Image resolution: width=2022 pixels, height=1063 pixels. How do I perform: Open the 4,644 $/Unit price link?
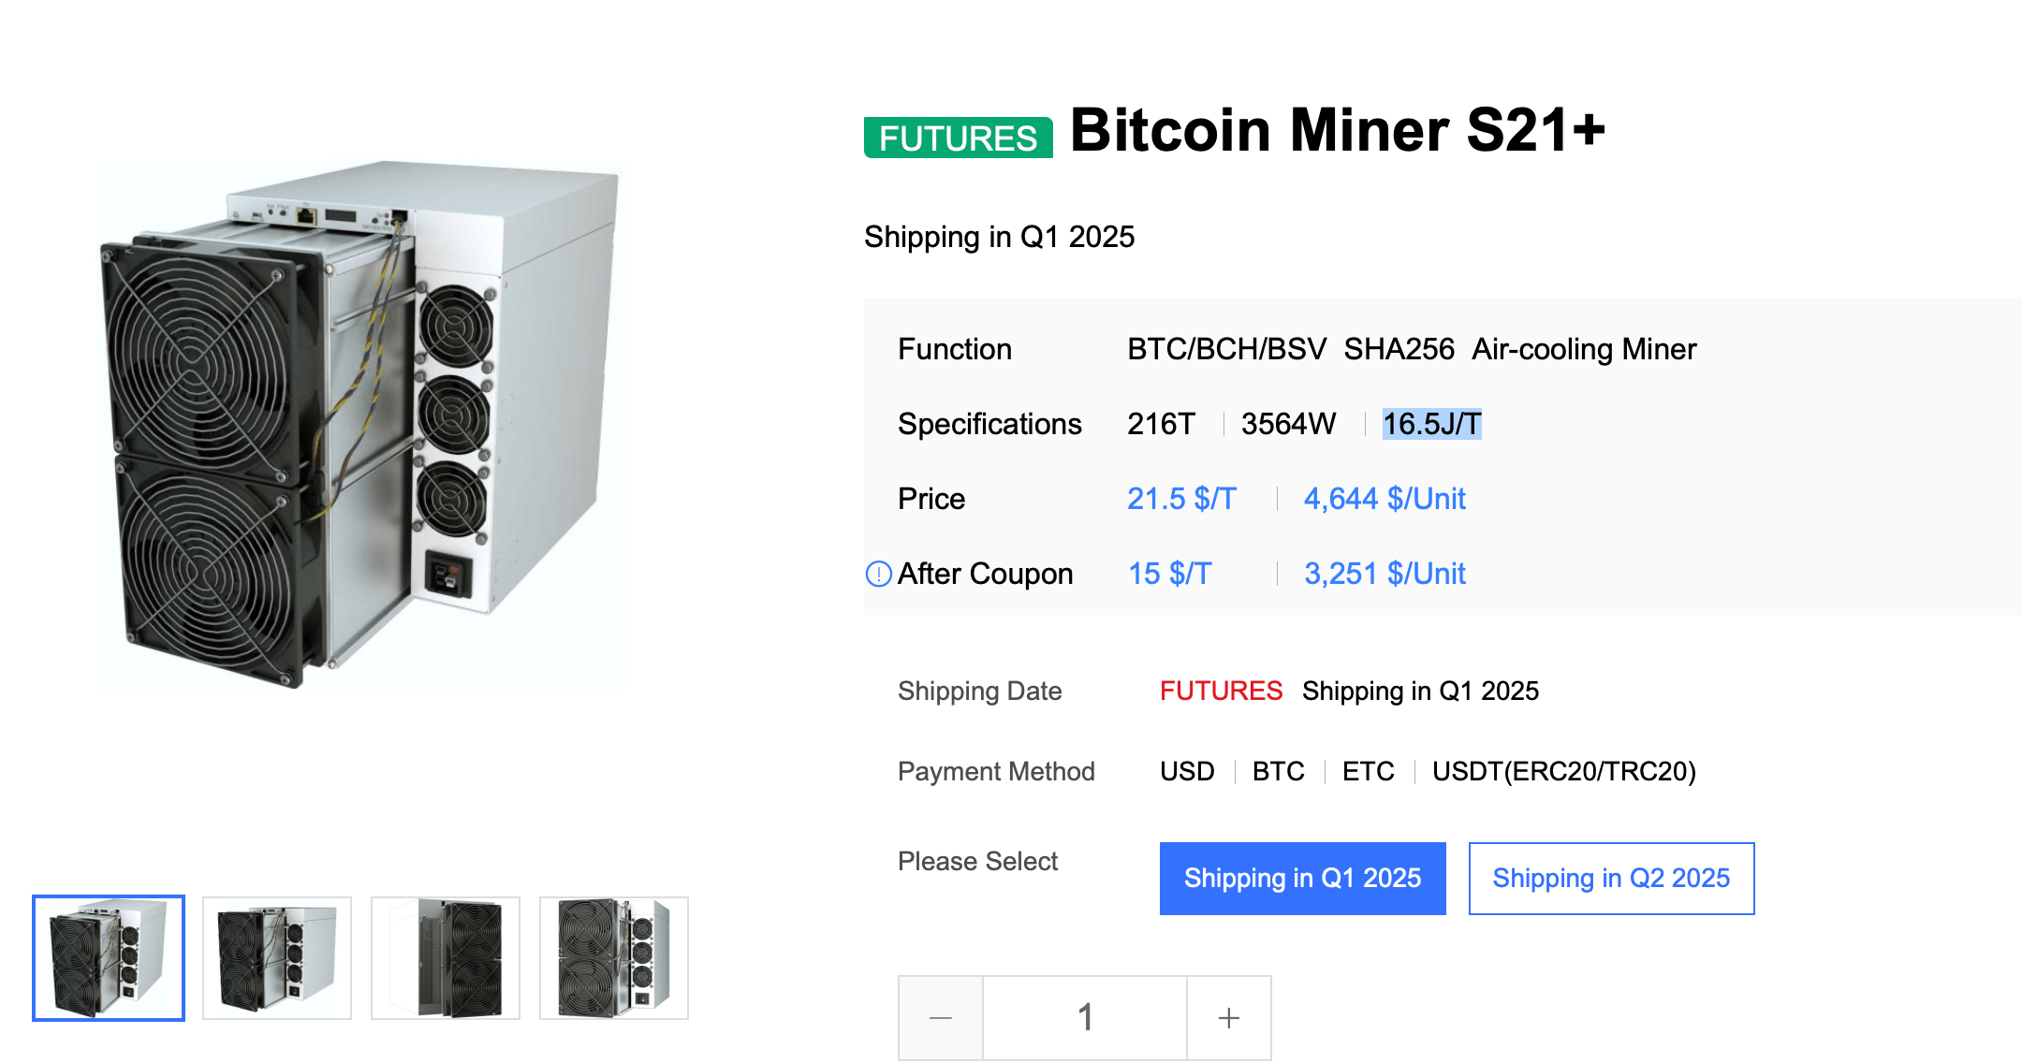click(x=1383, y=499)
